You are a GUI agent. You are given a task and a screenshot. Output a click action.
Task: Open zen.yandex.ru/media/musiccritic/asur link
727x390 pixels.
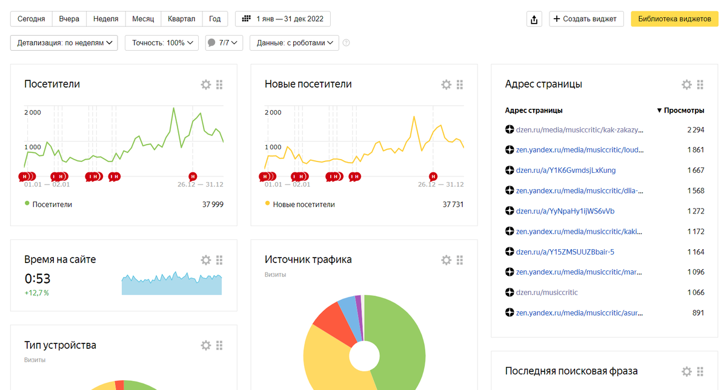click(x=580, y=313)
